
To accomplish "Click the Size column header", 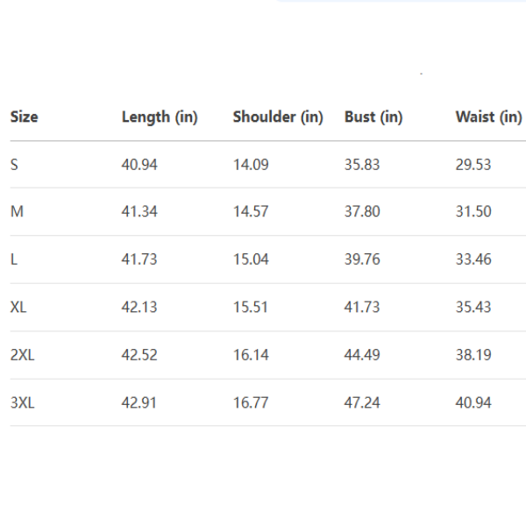I will coord(25,117).
